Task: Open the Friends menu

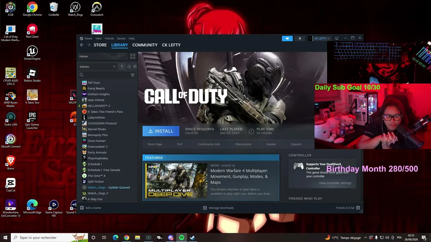Action: pos(109,38)
